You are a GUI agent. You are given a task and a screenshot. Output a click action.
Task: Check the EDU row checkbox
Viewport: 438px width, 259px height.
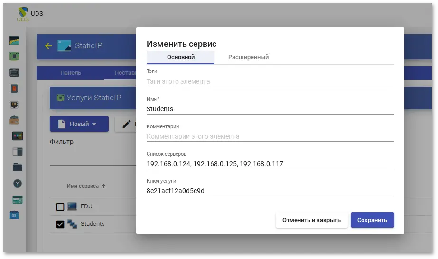(x=60, y=207)
